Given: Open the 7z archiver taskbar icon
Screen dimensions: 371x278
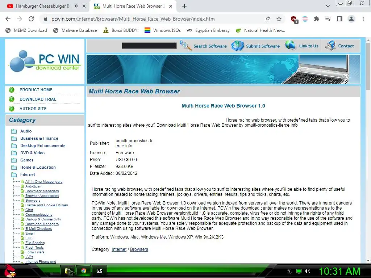Looking at the screenshot, I should point(100,271).
